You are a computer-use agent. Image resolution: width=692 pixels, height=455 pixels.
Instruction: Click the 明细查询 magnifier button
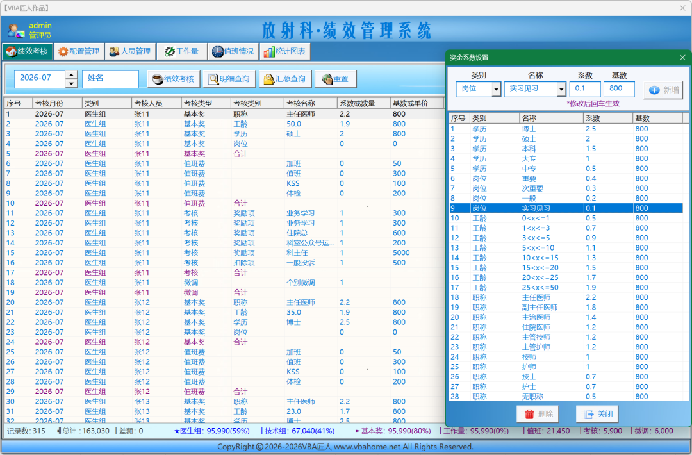[229, 79]
